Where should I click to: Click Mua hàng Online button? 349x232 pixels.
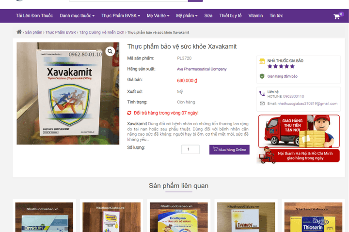229,150
